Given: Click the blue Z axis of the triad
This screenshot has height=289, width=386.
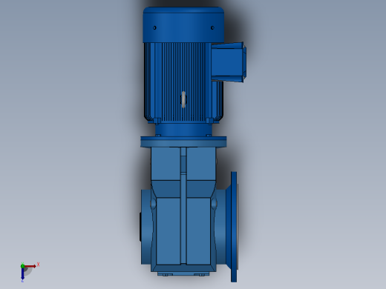Looking at the screenshot, I should pos(22,273).
